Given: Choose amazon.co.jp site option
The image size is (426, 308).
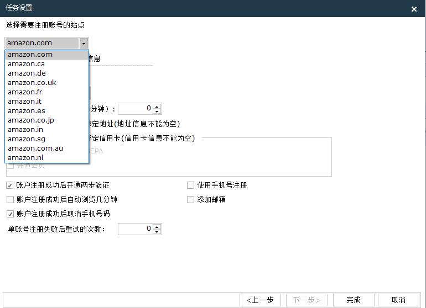Looking at the screenshot, I should [x=46, y=120].
